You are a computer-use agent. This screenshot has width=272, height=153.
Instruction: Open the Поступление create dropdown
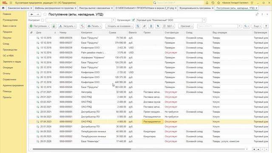[x=40, y=26]
